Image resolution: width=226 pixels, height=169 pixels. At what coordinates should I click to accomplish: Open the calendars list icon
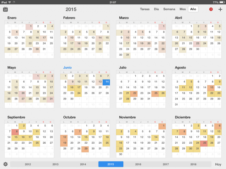tap(5, 9)
